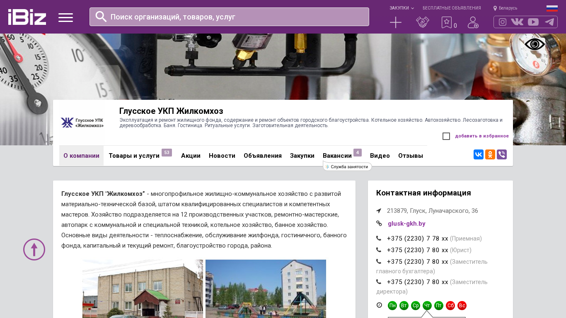Select Friday (Пт) schedule circle
This screenshot has height=318, width=566.
(x=439, y=306)
